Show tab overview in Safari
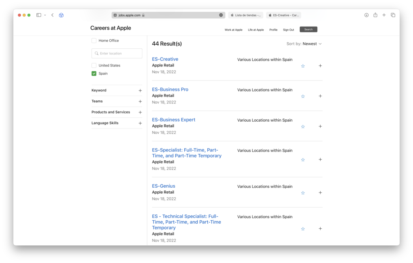The width and height of the screenshot is (413, 263). [x=393, y=15]
